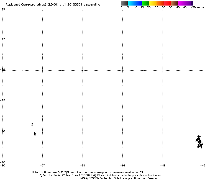Select the red 30–35 knots legend segment

167,3
